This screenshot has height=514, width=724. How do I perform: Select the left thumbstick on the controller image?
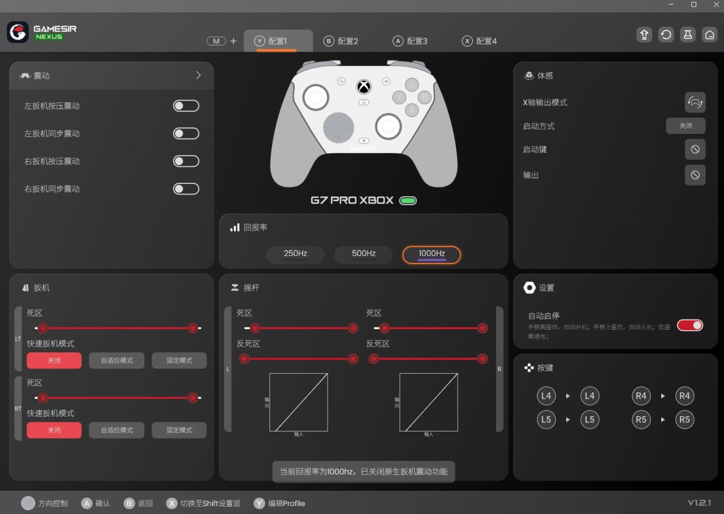(x=316, y=98)
